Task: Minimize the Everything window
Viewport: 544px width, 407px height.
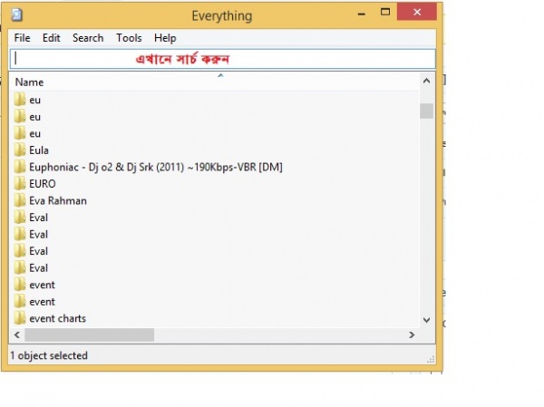Action: [362, 14]
